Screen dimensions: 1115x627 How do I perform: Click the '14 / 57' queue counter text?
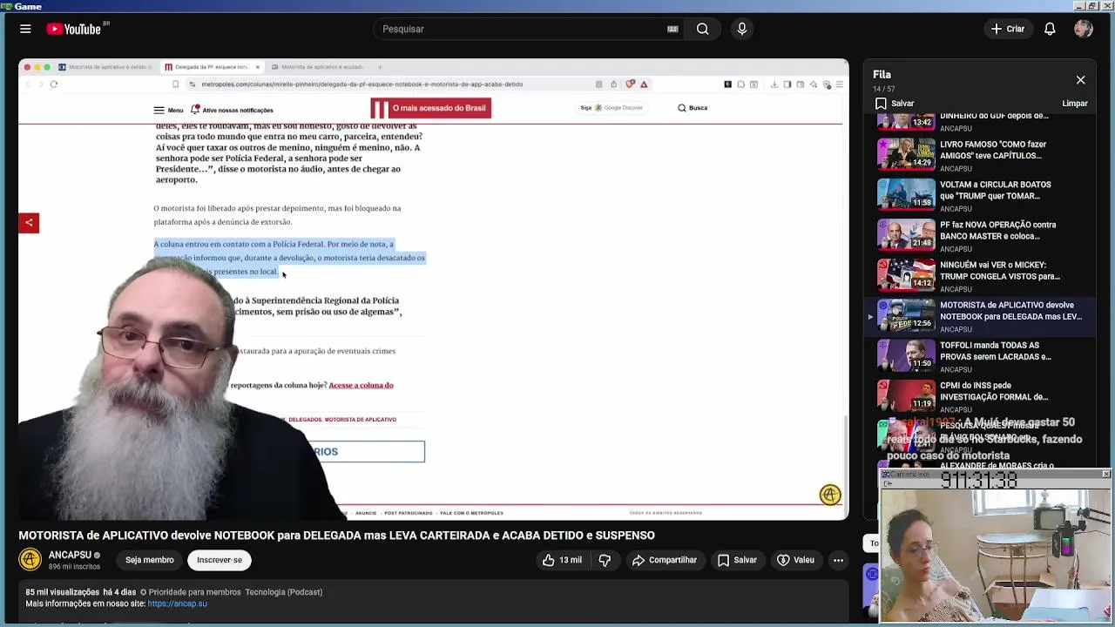(884, 89)
